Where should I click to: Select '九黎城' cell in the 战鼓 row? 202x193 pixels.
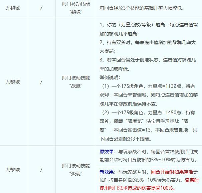(x=13, y=82)
